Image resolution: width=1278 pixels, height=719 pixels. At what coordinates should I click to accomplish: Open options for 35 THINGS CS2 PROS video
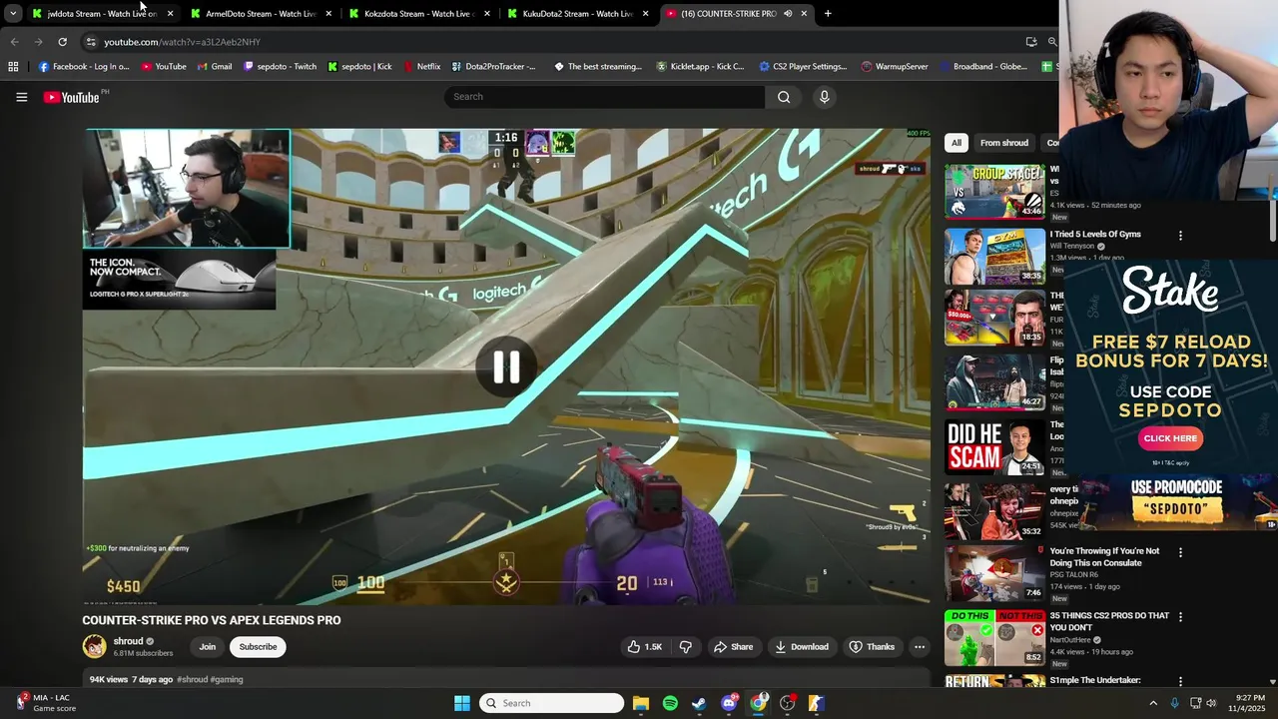coord(1180,617)
